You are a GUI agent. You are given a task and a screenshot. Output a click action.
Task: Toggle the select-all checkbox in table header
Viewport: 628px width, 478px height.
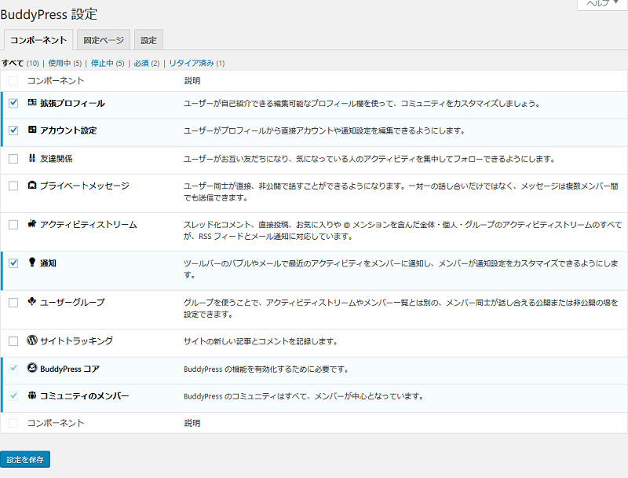click(13, 81)
